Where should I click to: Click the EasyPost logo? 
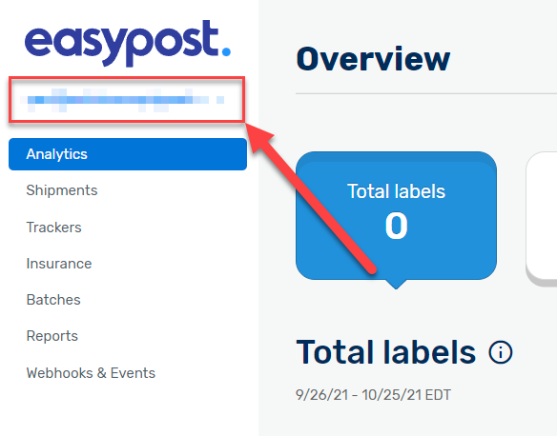tap(128, 43)
